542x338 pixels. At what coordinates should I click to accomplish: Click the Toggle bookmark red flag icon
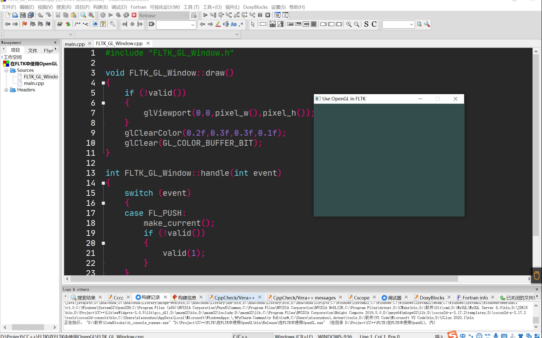(x=24, y=24)
